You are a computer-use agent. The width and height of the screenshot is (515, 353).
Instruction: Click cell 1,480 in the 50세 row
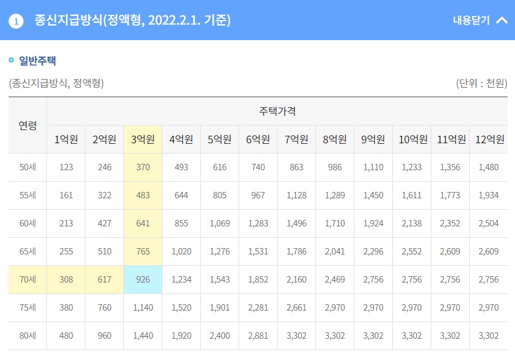(489, 167)
